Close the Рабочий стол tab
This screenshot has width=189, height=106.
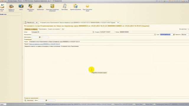pyautogui.click(x=37, y=23)
